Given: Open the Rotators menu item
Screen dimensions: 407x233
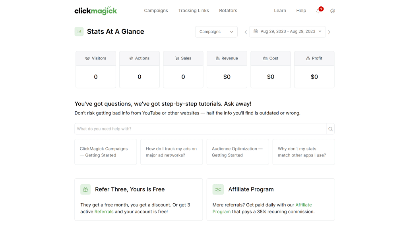Looking at the screenshot, I should click(228, 11).
